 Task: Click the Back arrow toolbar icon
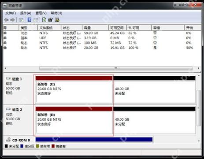click(6, 20)
